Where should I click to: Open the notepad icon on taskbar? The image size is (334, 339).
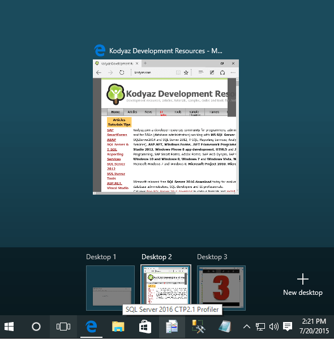[x=225, y=327]
